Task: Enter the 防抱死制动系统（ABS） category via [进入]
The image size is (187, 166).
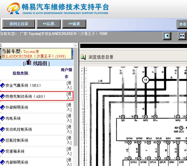Action: [69, 96]
